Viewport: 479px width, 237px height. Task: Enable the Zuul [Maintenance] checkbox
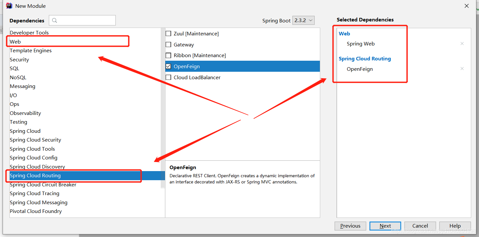[169, 33]
